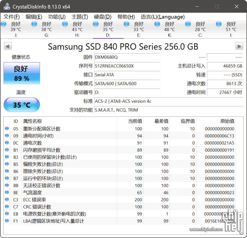The image size is (247, 238).
Task: Click the J: drive status orb
Action: (x=4, y=24)
